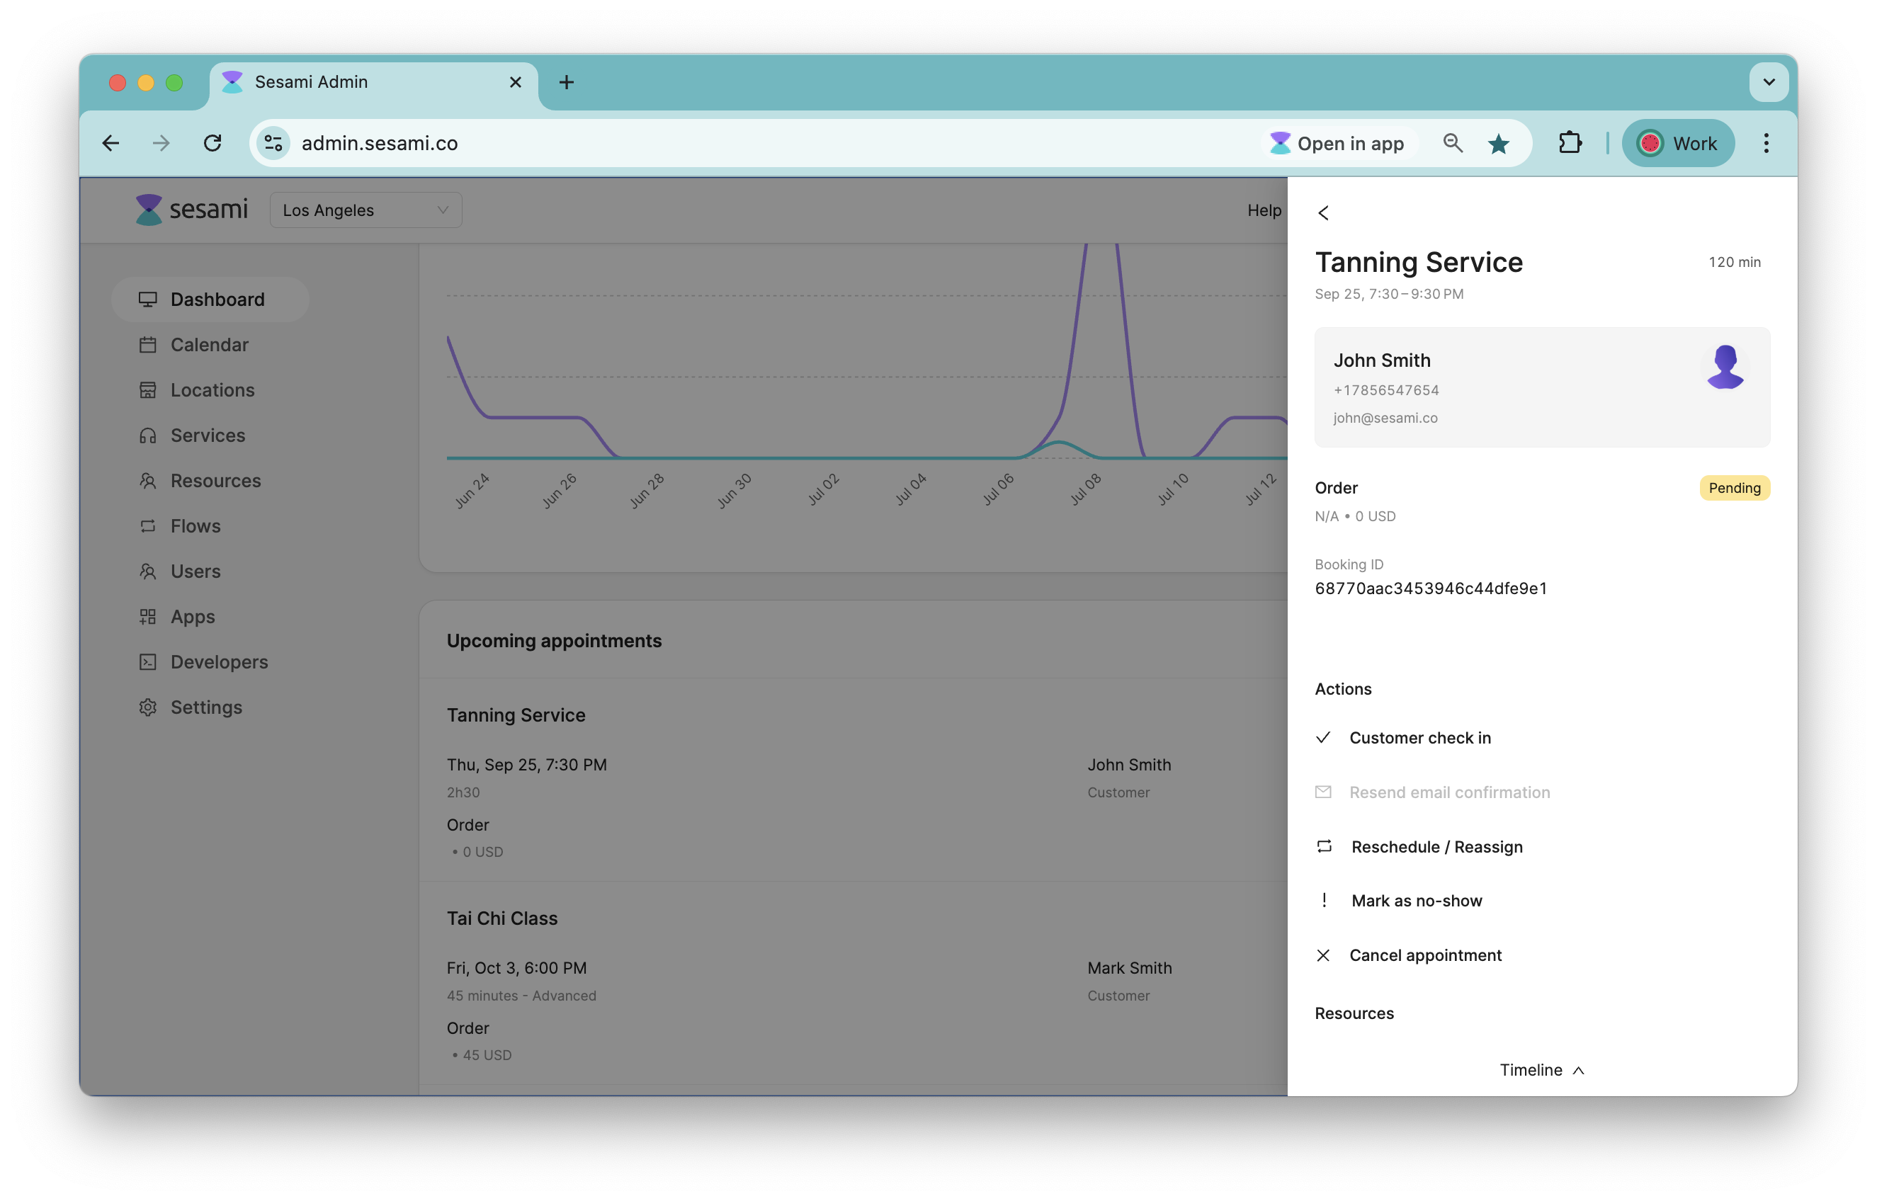Open the Los Angeles location dropdown
The width and height of the screenshot is (1877, 1201).
[365, 210]
